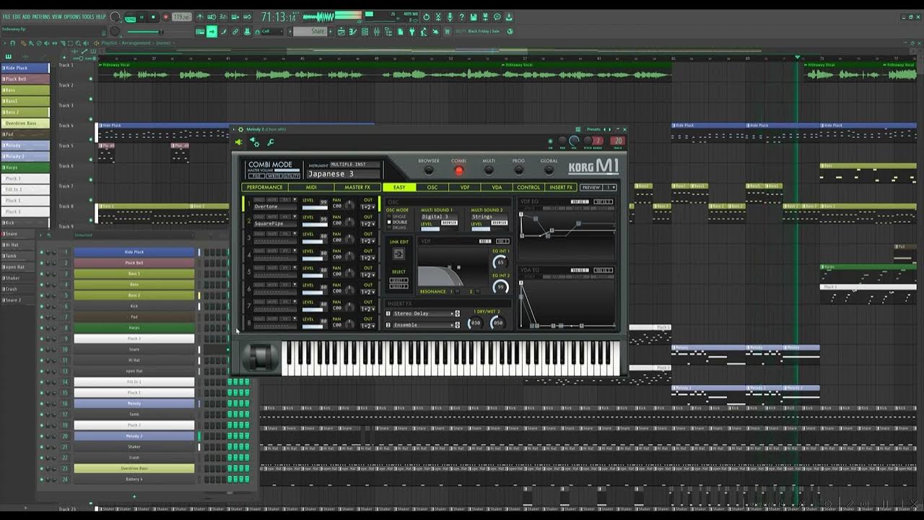Click the SquarePipe timbre level slider

[x=315, y=225]
